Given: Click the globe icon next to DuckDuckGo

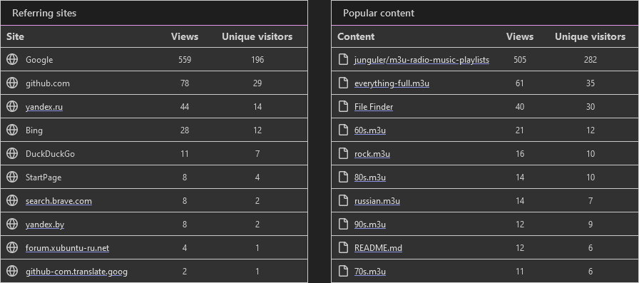Looking at the screenshot, I should point(12,153).
